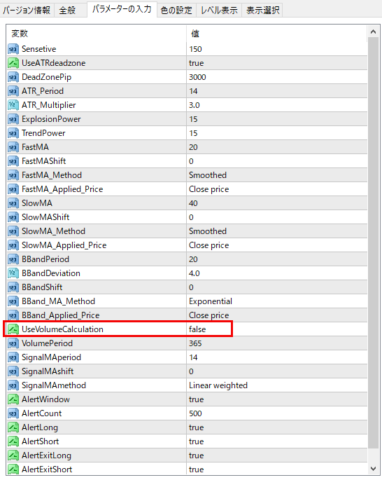The image size is (382, 480).
Task: Click the icon beside SlowMAShift
Action: [x=13, y=217]
